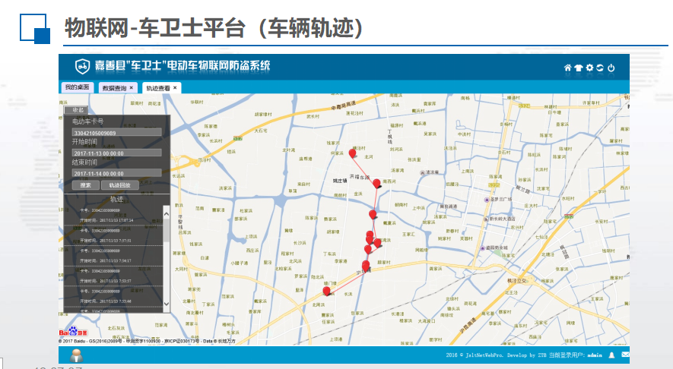Click the admin username in footer
The image size is (673, 369).
(595, 355)
